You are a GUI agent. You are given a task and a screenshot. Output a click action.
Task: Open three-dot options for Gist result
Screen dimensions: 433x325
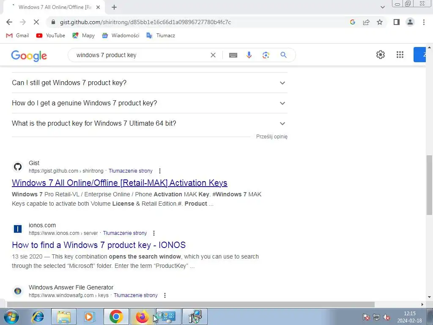[159, 171]
